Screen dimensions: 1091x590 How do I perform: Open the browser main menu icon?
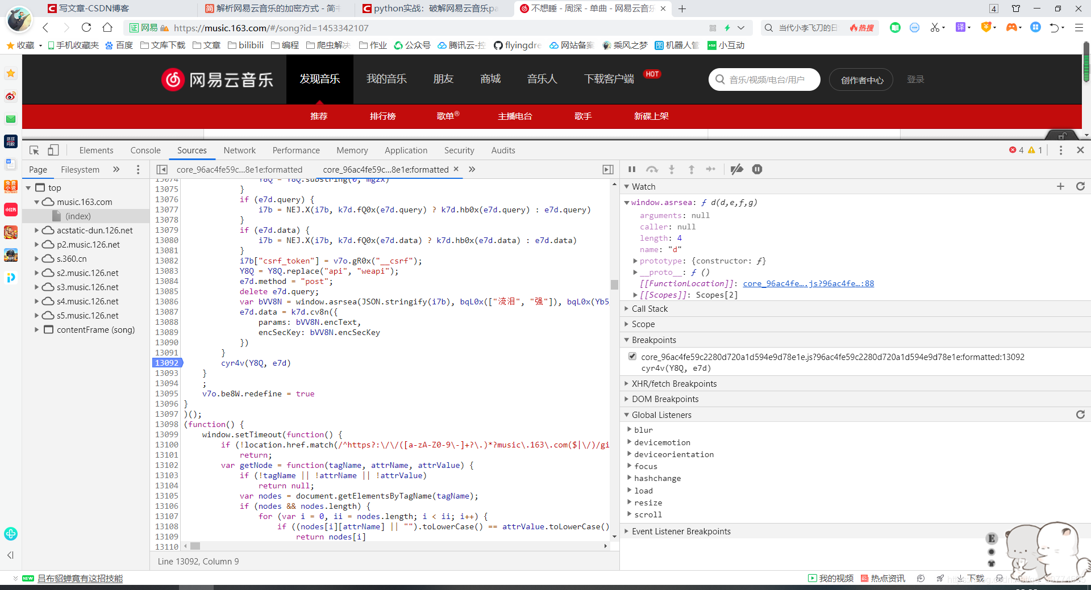(x=1079, y=27)
